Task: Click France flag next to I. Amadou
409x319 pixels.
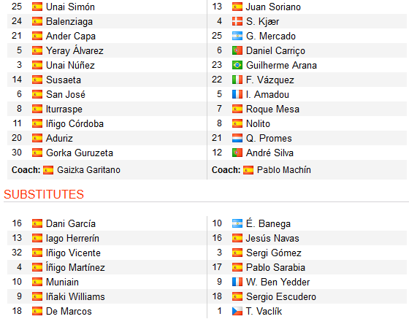Action: click(237, 94)
